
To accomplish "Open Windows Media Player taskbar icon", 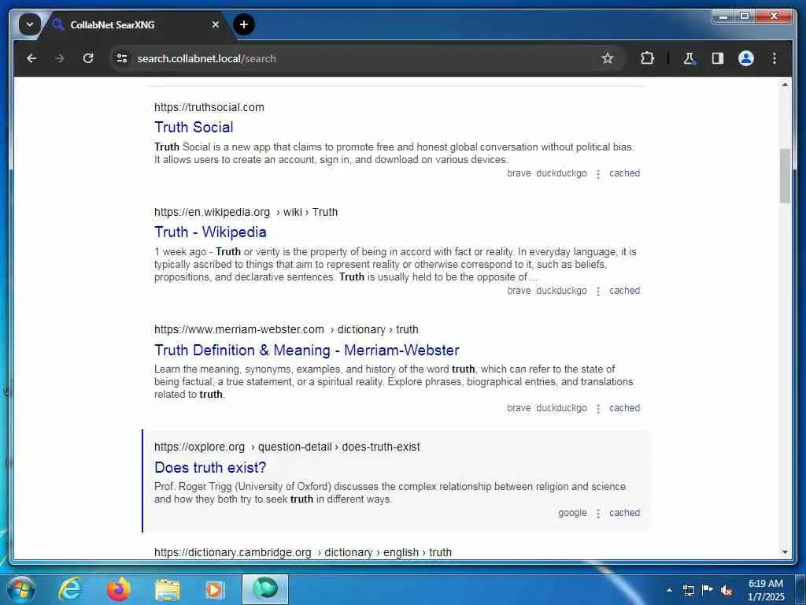I will point(215,589).
